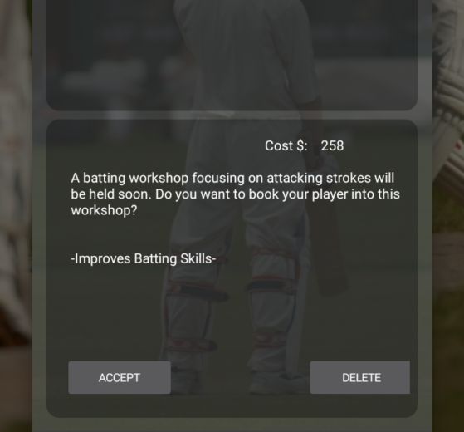
Task: Select the blurred background left of the panel
Action: [x=16, y=216]
